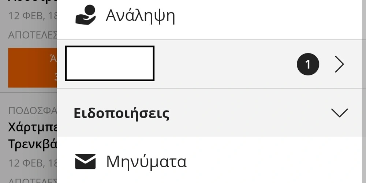This screenshot has width=366, height=183.
Task: Click the hand-with-coin withdrawal icon
Action: tap(85, 16)
